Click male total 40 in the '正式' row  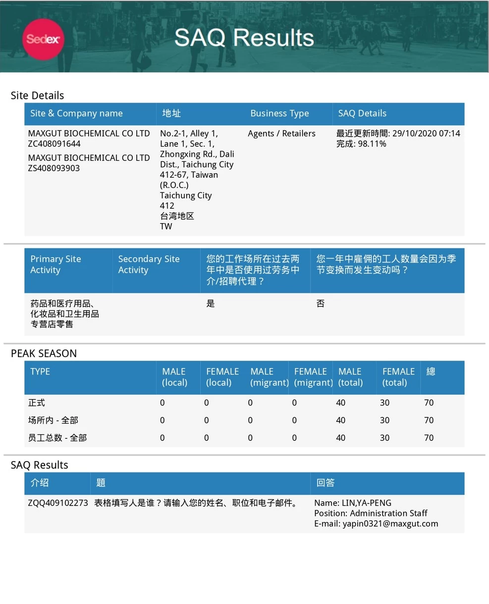click(341, 403)
